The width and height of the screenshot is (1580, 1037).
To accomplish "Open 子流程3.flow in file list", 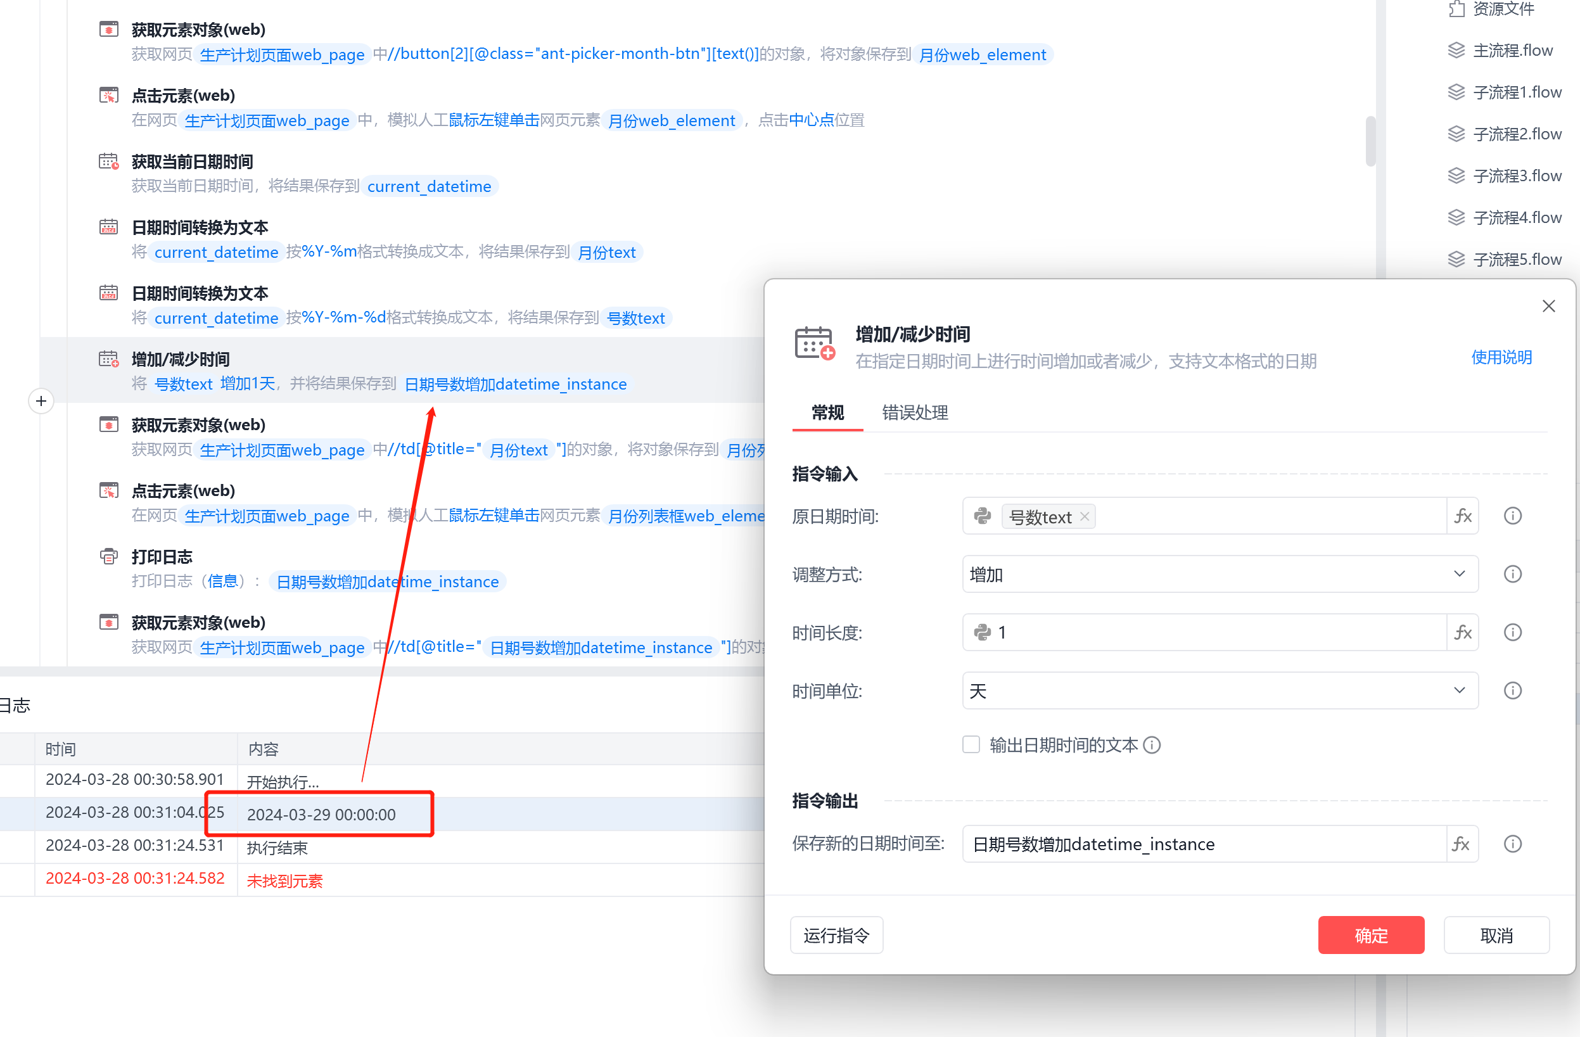I will 1516,176.
